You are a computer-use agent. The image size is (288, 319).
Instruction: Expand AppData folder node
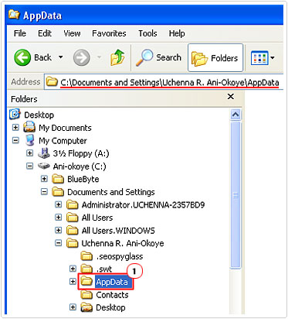tap(73, 282)
